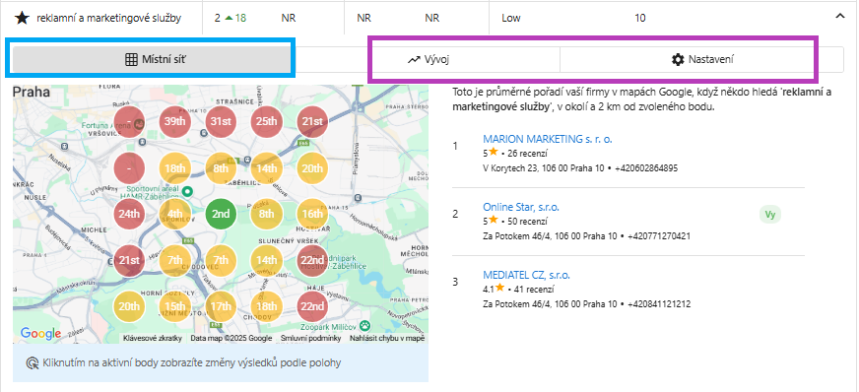Select the 24th rank map marker
The height and width of the screenshot is (392, 859).
129,214
